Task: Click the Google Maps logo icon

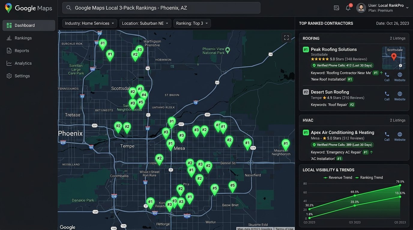Action: 8,8
